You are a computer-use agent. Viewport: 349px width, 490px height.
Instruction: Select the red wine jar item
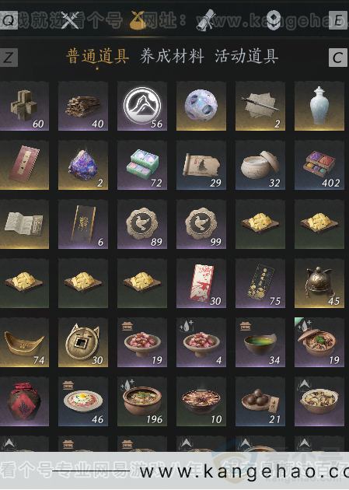(x=24, y=401)
